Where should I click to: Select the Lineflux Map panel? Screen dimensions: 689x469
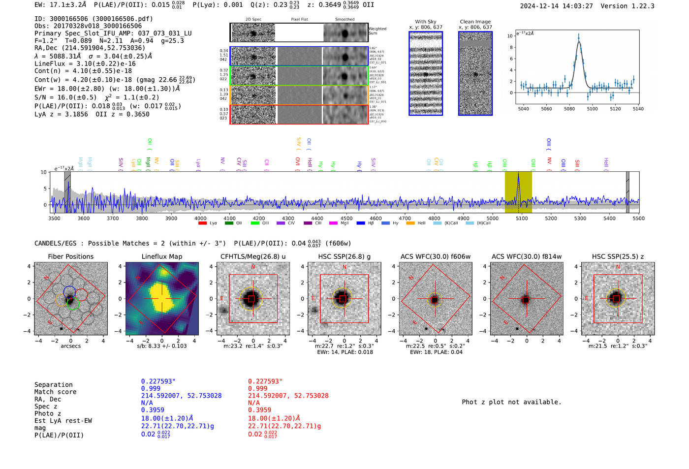pyautogui.click(x=162, y=299)
